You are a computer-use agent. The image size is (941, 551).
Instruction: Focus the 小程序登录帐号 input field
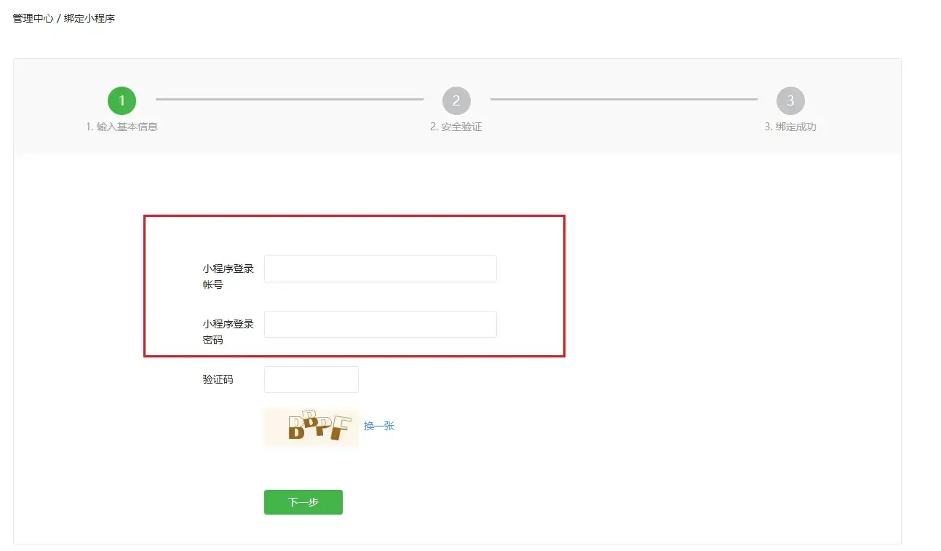click(380, 269)
